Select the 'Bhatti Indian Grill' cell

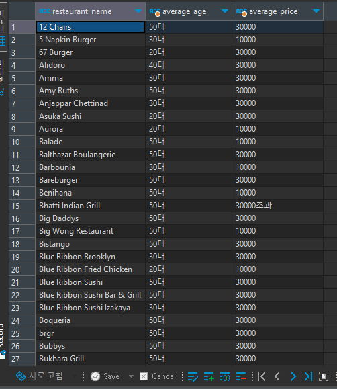click(x=90, y=206)
